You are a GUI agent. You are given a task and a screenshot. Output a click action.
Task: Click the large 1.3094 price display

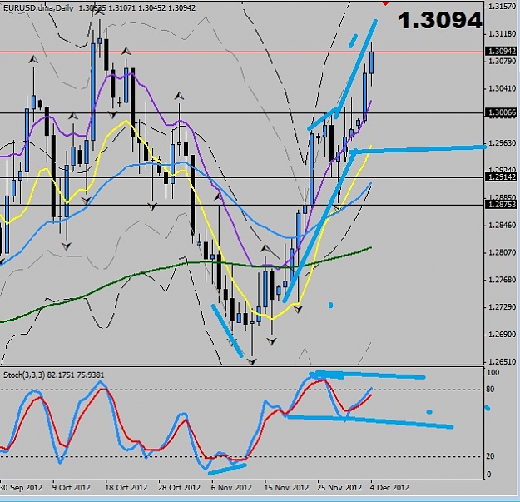[440, 21]
